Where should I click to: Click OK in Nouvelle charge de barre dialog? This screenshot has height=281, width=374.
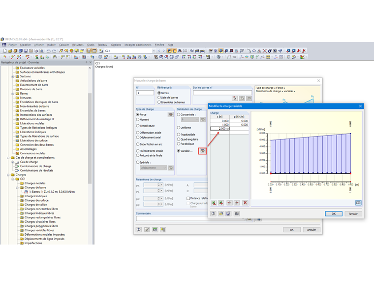point(292,230)
